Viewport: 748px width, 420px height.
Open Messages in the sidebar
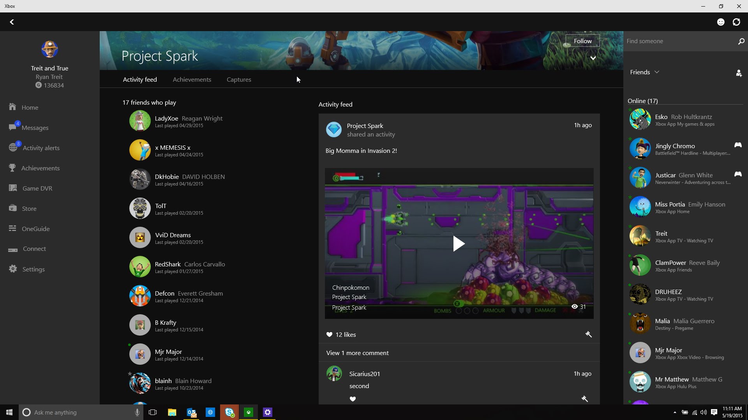coord(29,128)
